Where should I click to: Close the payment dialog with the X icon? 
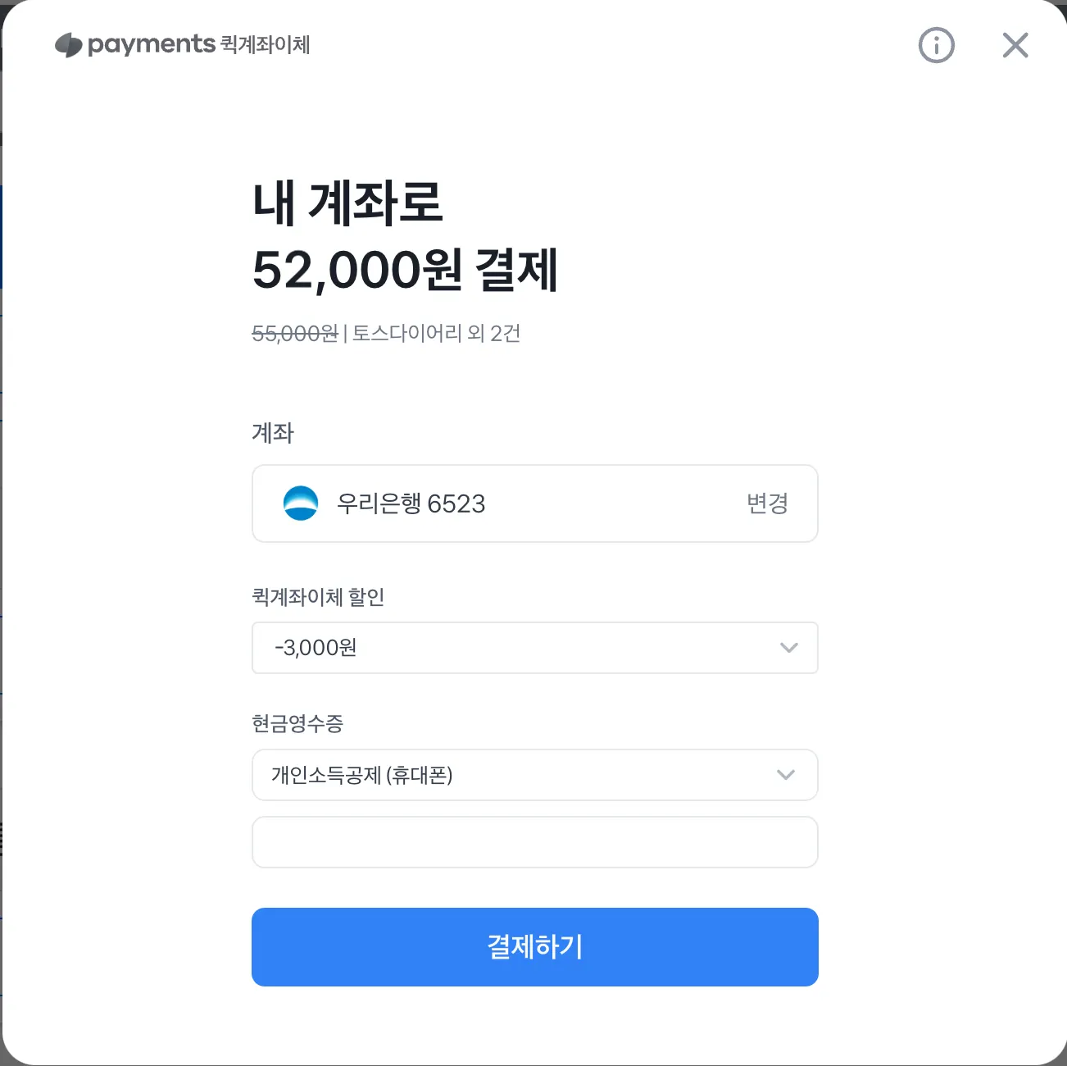click(x=1015, y=45)
